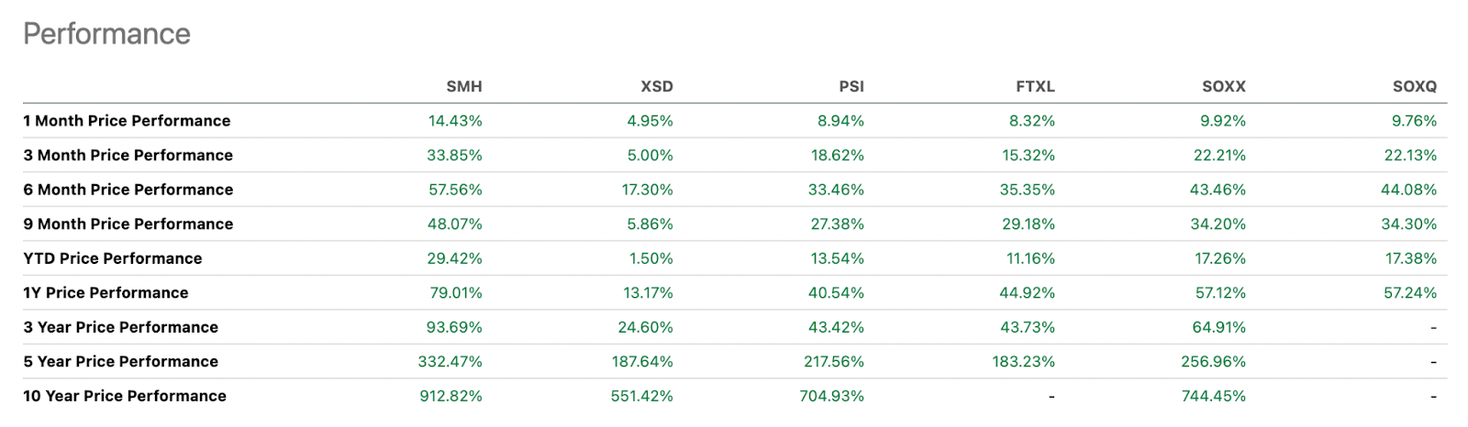Viewport: 1468px width, 427px height.
Task: Click the 5 Year Price Performance label
Action: tap(120, 362)
